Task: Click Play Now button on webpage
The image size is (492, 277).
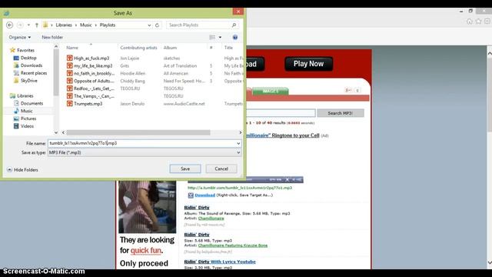Action: pyautogui.click(x=308, y=64)
